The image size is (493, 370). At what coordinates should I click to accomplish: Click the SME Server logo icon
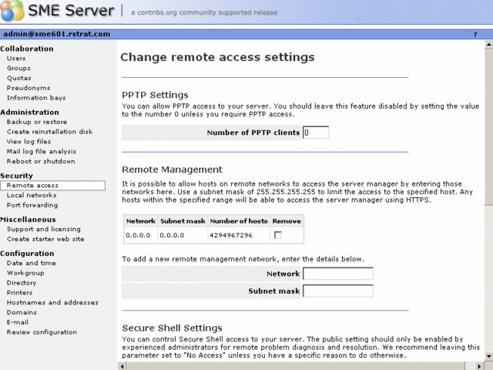(12, 10)
